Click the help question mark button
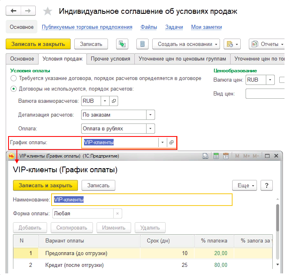 [266, 185]
